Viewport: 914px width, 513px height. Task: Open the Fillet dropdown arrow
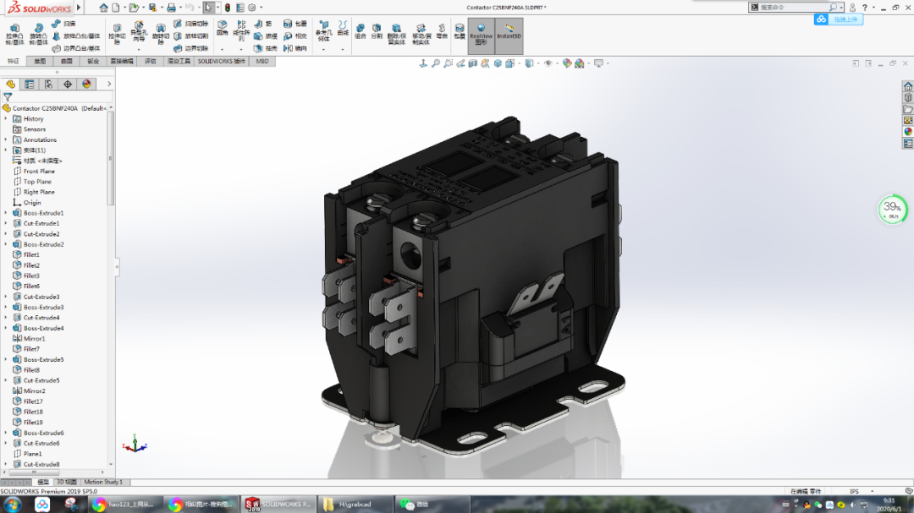pyautogui.click(x=222, y=50)
